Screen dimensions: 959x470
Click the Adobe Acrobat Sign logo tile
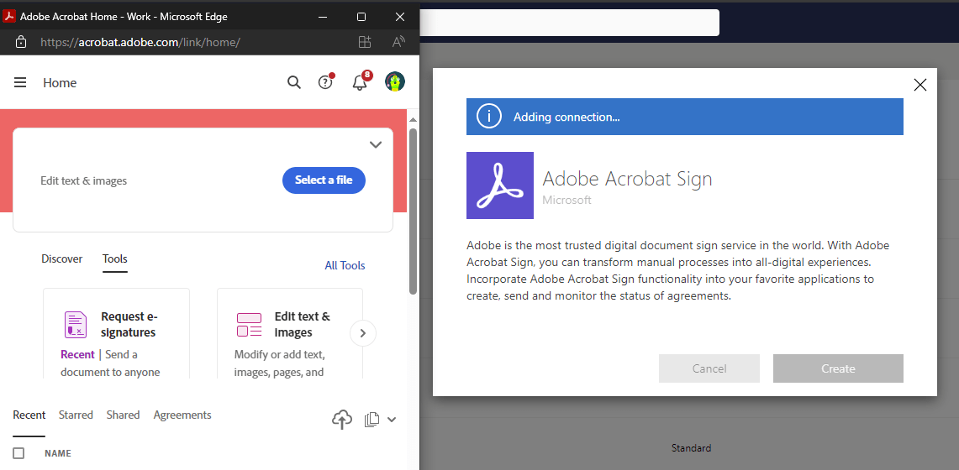500,185
